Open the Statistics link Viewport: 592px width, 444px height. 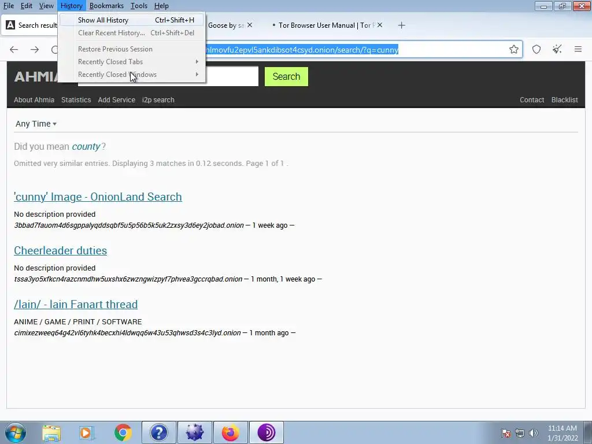(x=76, y=100)
